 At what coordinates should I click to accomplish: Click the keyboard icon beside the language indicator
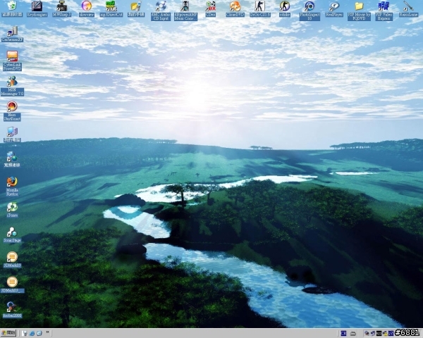click(x=353, y=334)
